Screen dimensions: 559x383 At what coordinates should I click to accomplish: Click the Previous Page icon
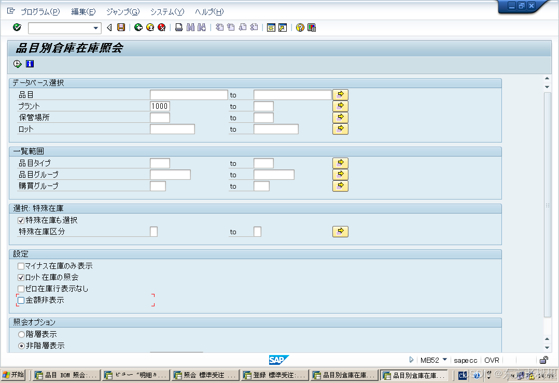[x=231, y=27]
